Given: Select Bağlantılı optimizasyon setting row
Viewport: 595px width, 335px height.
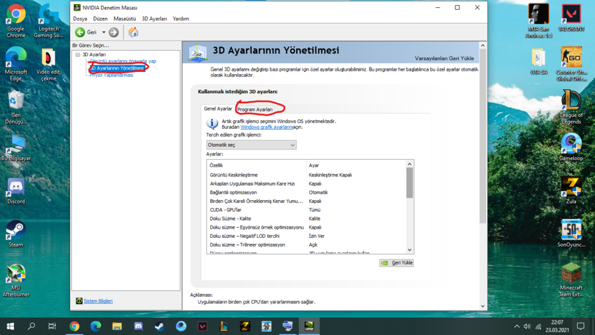Looking at the screenshot, I should click(x=307, y=192).
